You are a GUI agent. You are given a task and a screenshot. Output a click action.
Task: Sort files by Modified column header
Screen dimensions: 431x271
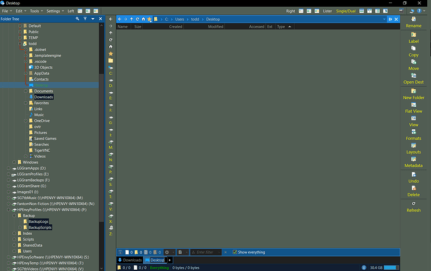pos(215,27)
